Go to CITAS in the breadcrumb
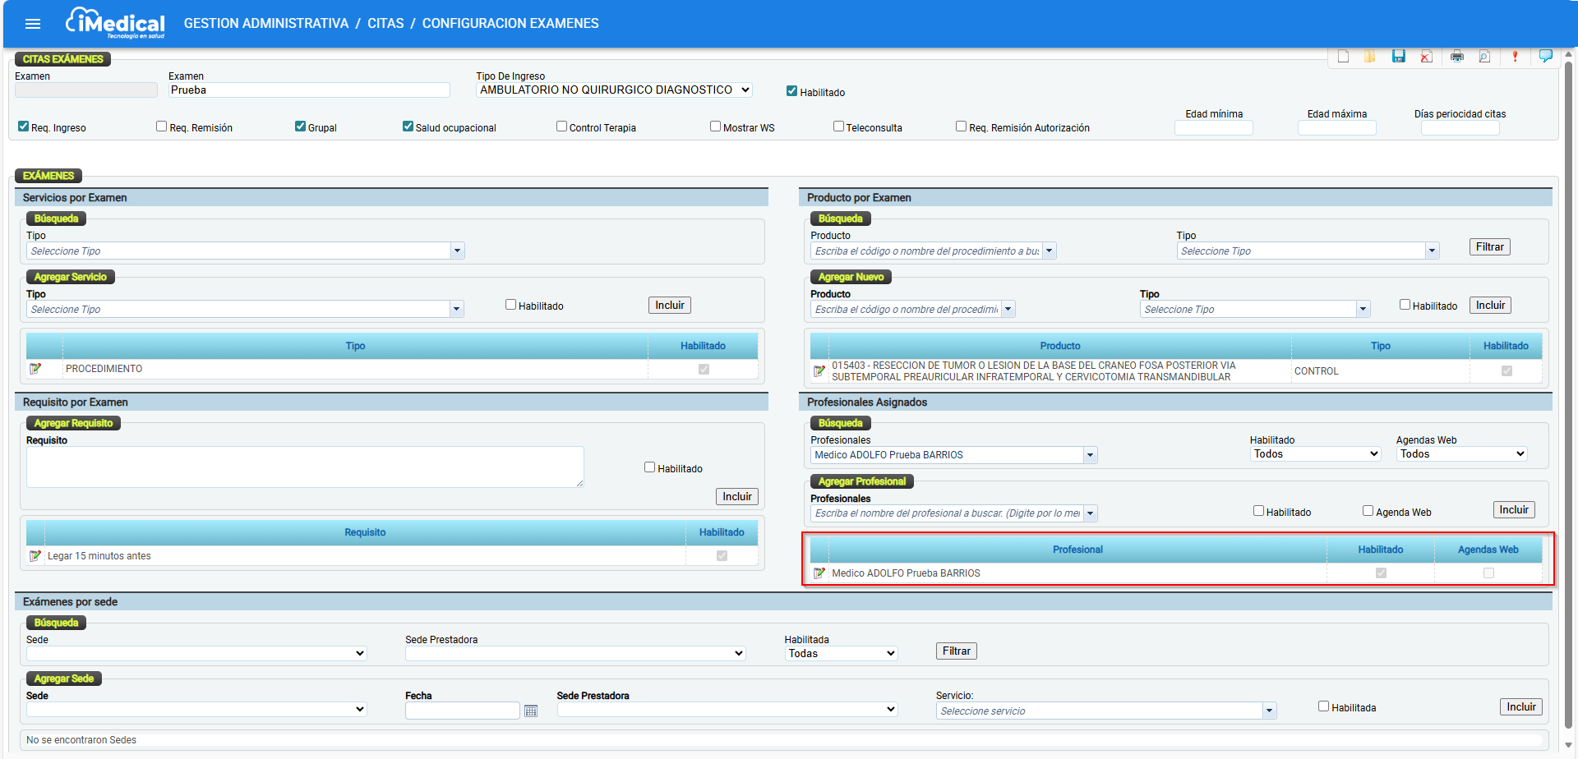The image size is (1578, 759). point(385,23)
